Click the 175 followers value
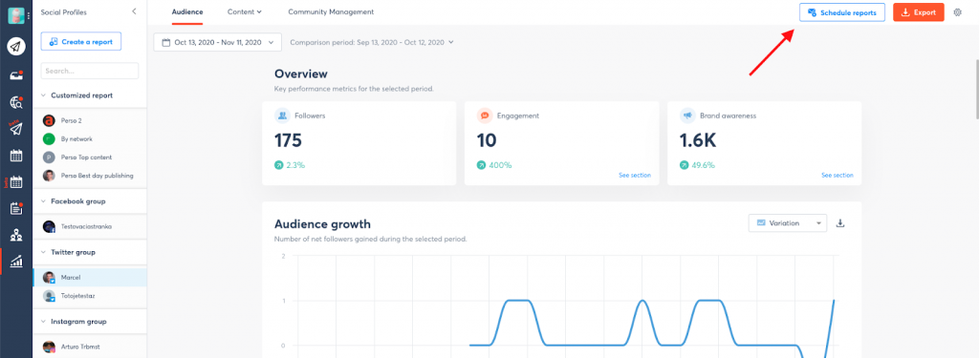The width and height of the screenshot is (979, 358). pyautogui.click(x=288, y=140)
